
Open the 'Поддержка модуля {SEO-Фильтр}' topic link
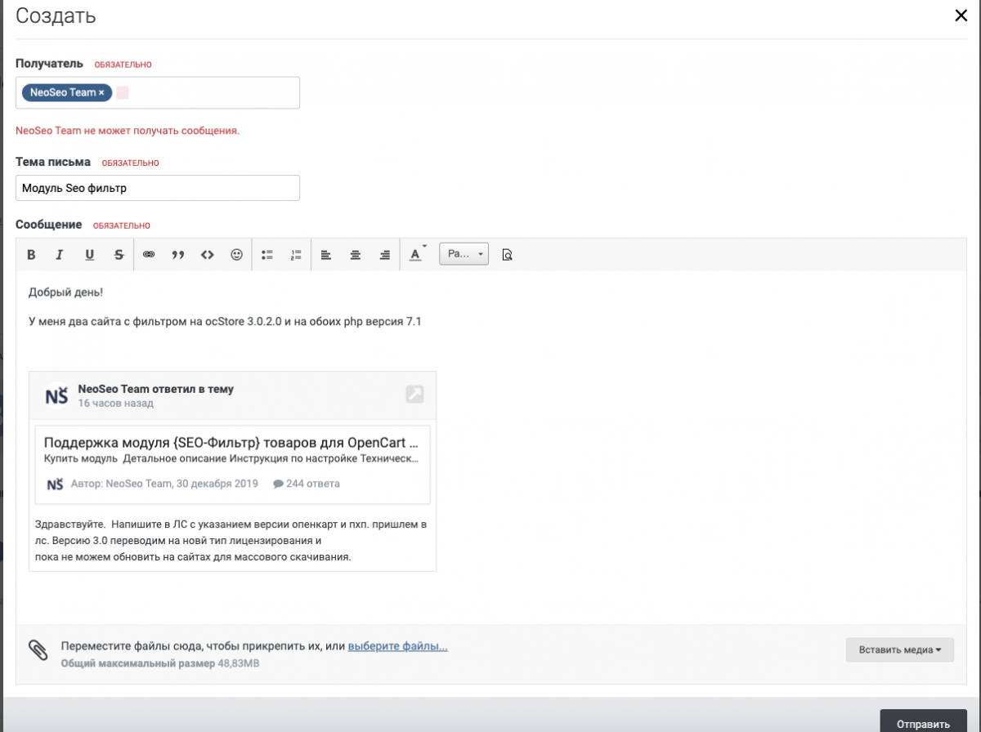click(x=232, y=442)
